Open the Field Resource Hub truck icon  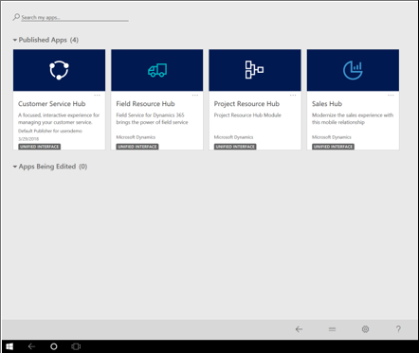click(157, 70)
